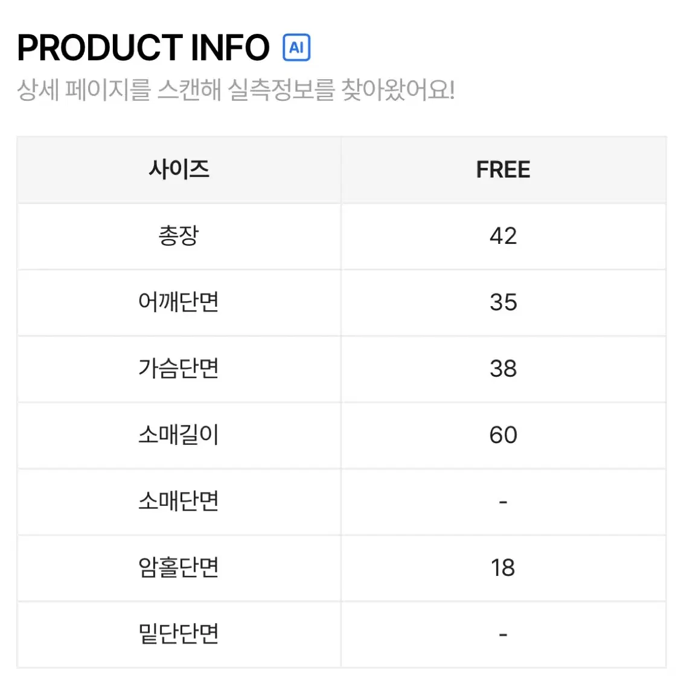The height and width of the screenshot is (684, 684).
Task: Click the 가슴단면 row label
Action: pos(179,369)
